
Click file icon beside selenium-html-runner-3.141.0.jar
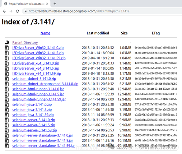(7, 89)
